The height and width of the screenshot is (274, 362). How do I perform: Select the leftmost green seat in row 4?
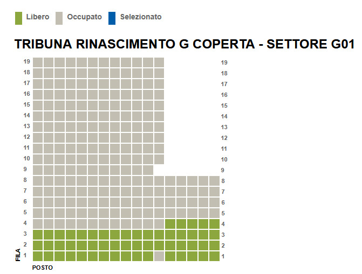170,224
